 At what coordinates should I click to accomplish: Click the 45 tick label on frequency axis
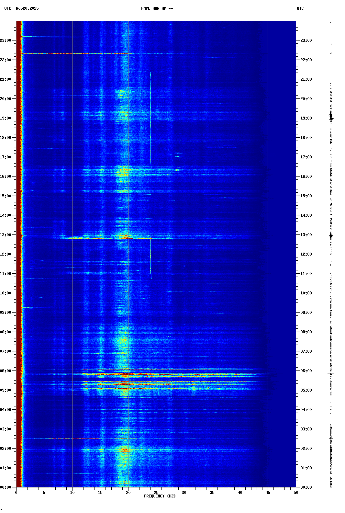(x=268, y=493)
